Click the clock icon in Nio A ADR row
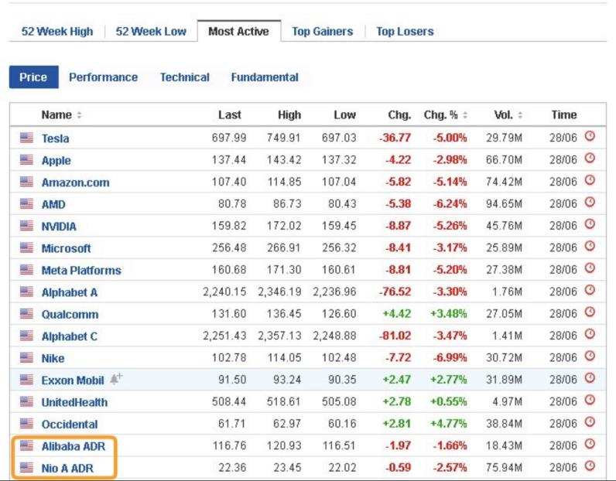616x481 pixels. (x=590, y=466)
